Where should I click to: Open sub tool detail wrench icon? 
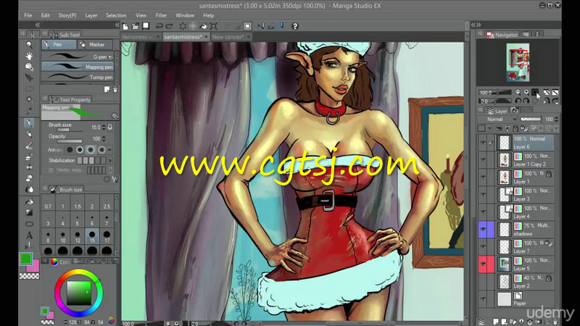coord(115,179)
